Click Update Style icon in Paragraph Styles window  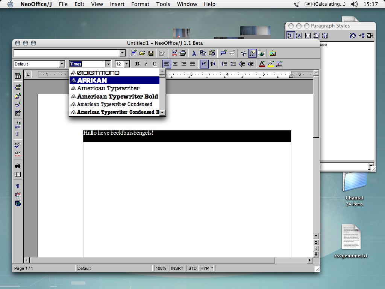point(370,36)
